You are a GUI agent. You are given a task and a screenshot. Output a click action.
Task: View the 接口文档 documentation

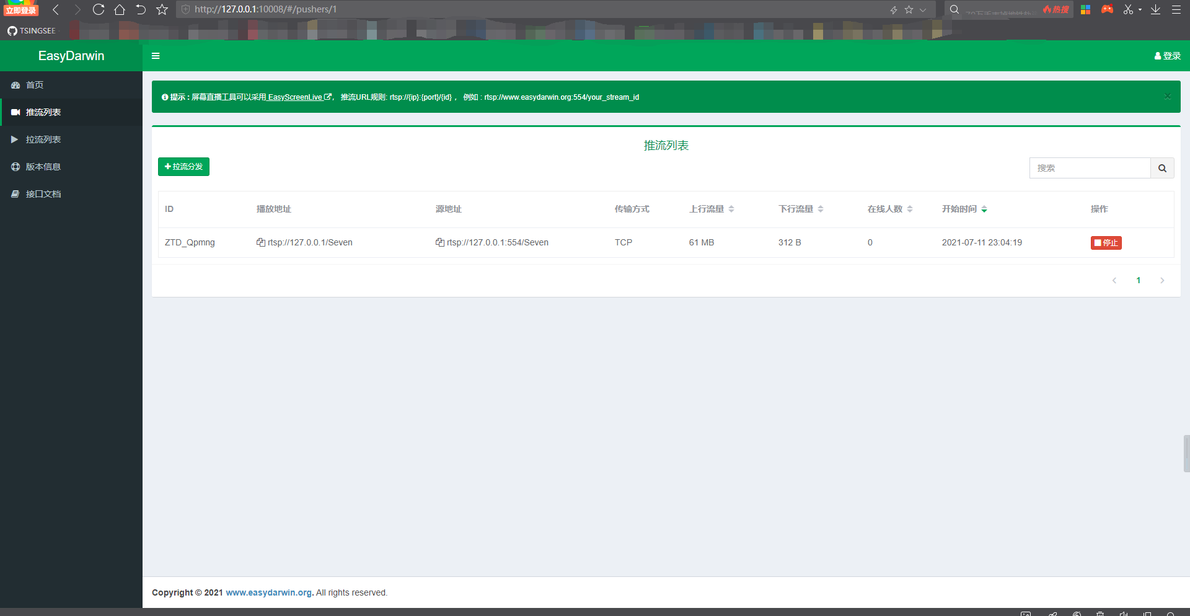44,194
